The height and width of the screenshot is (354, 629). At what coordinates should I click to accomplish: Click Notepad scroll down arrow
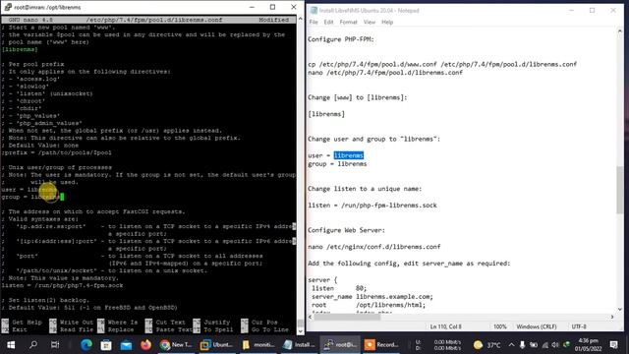[620, 310]
